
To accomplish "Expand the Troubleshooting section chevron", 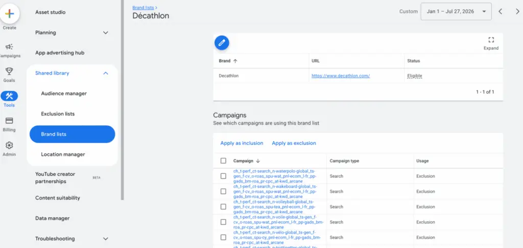I will (105, 239).
